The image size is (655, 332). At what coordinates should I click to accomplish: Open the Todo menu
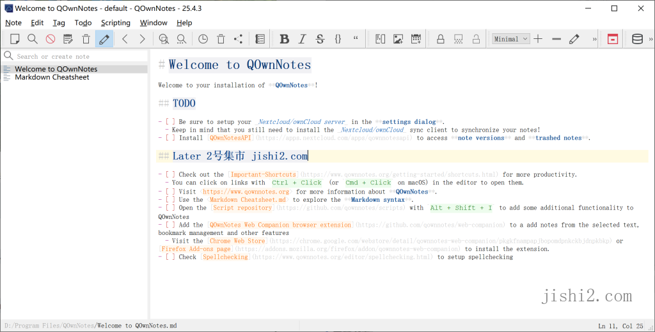click(x=83, y=22)
